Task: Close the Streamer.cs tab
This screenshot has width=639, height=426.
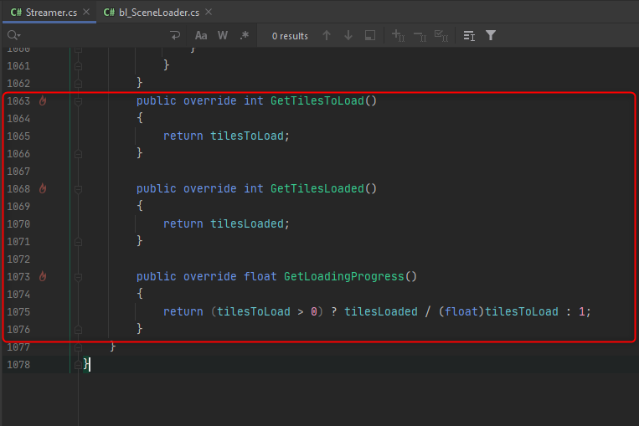Action: pos(85,13)
